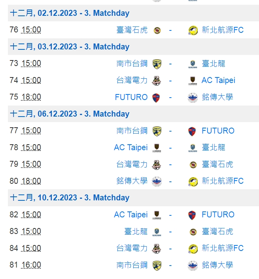
Task: Click the 18:00 kickoff time of match 80
Action: pyautogui.click(x=31, y=181)
